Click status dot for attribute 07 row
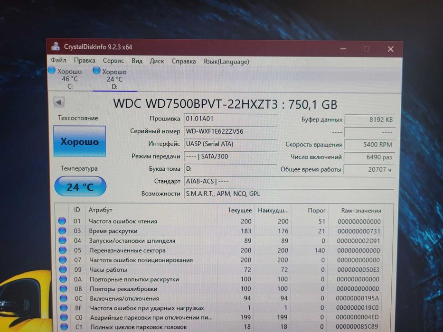The height and width of the screenshot is (332, 443). point(63,260)
